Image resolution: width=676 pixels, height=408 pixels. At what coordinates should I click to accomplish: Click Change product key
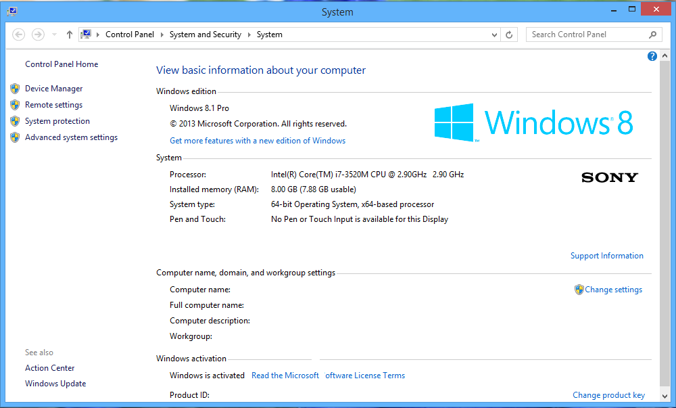pos(609,395)
